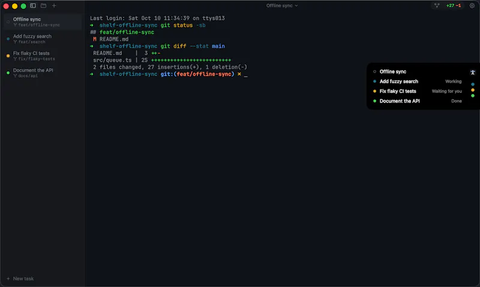This screenshot has width=480, height=287.
Task: Toggle the sidebar panel icon
Action: click(33, 5)
